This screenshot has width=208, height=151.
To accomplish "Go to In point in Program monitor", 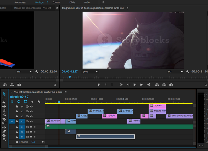I will 121,85.
